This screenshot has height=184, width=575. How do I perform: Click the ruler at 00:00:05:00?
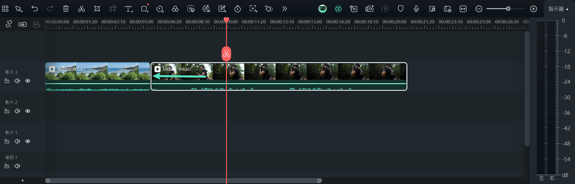click(x=141, y=22)
